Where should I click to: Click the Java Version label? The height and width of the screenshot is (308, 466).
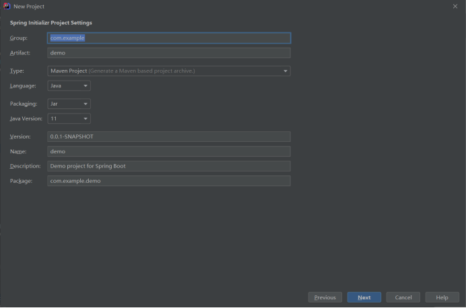point(26,118)
